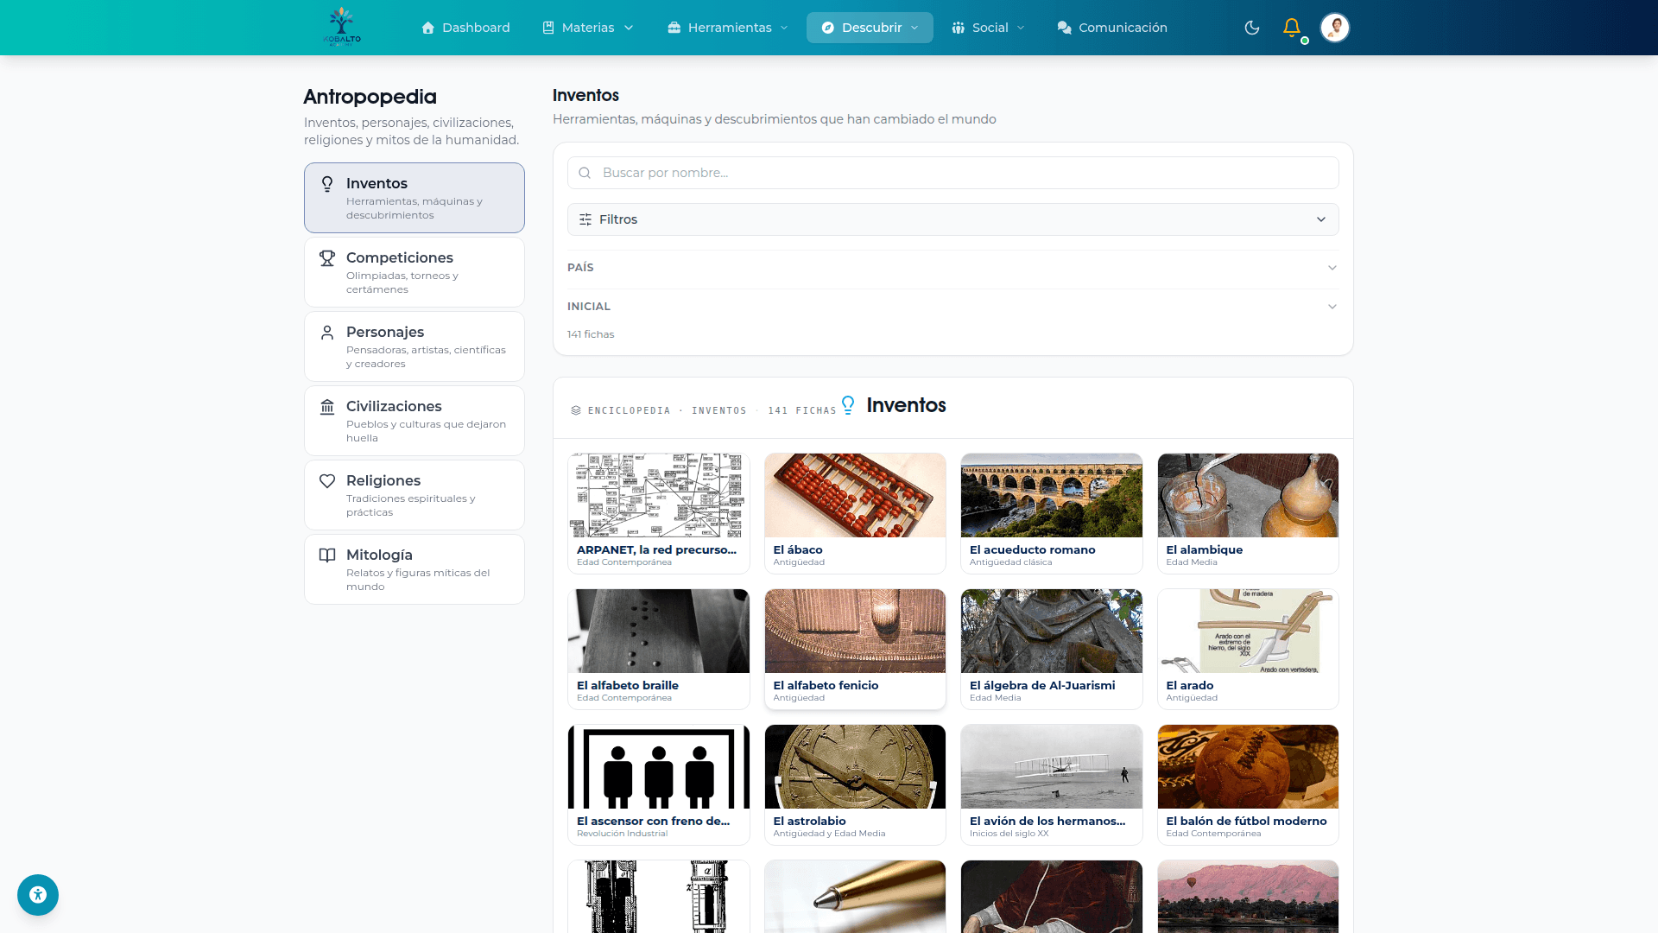Click the lightbulb icon beside Inventos heading

point(848,405)
